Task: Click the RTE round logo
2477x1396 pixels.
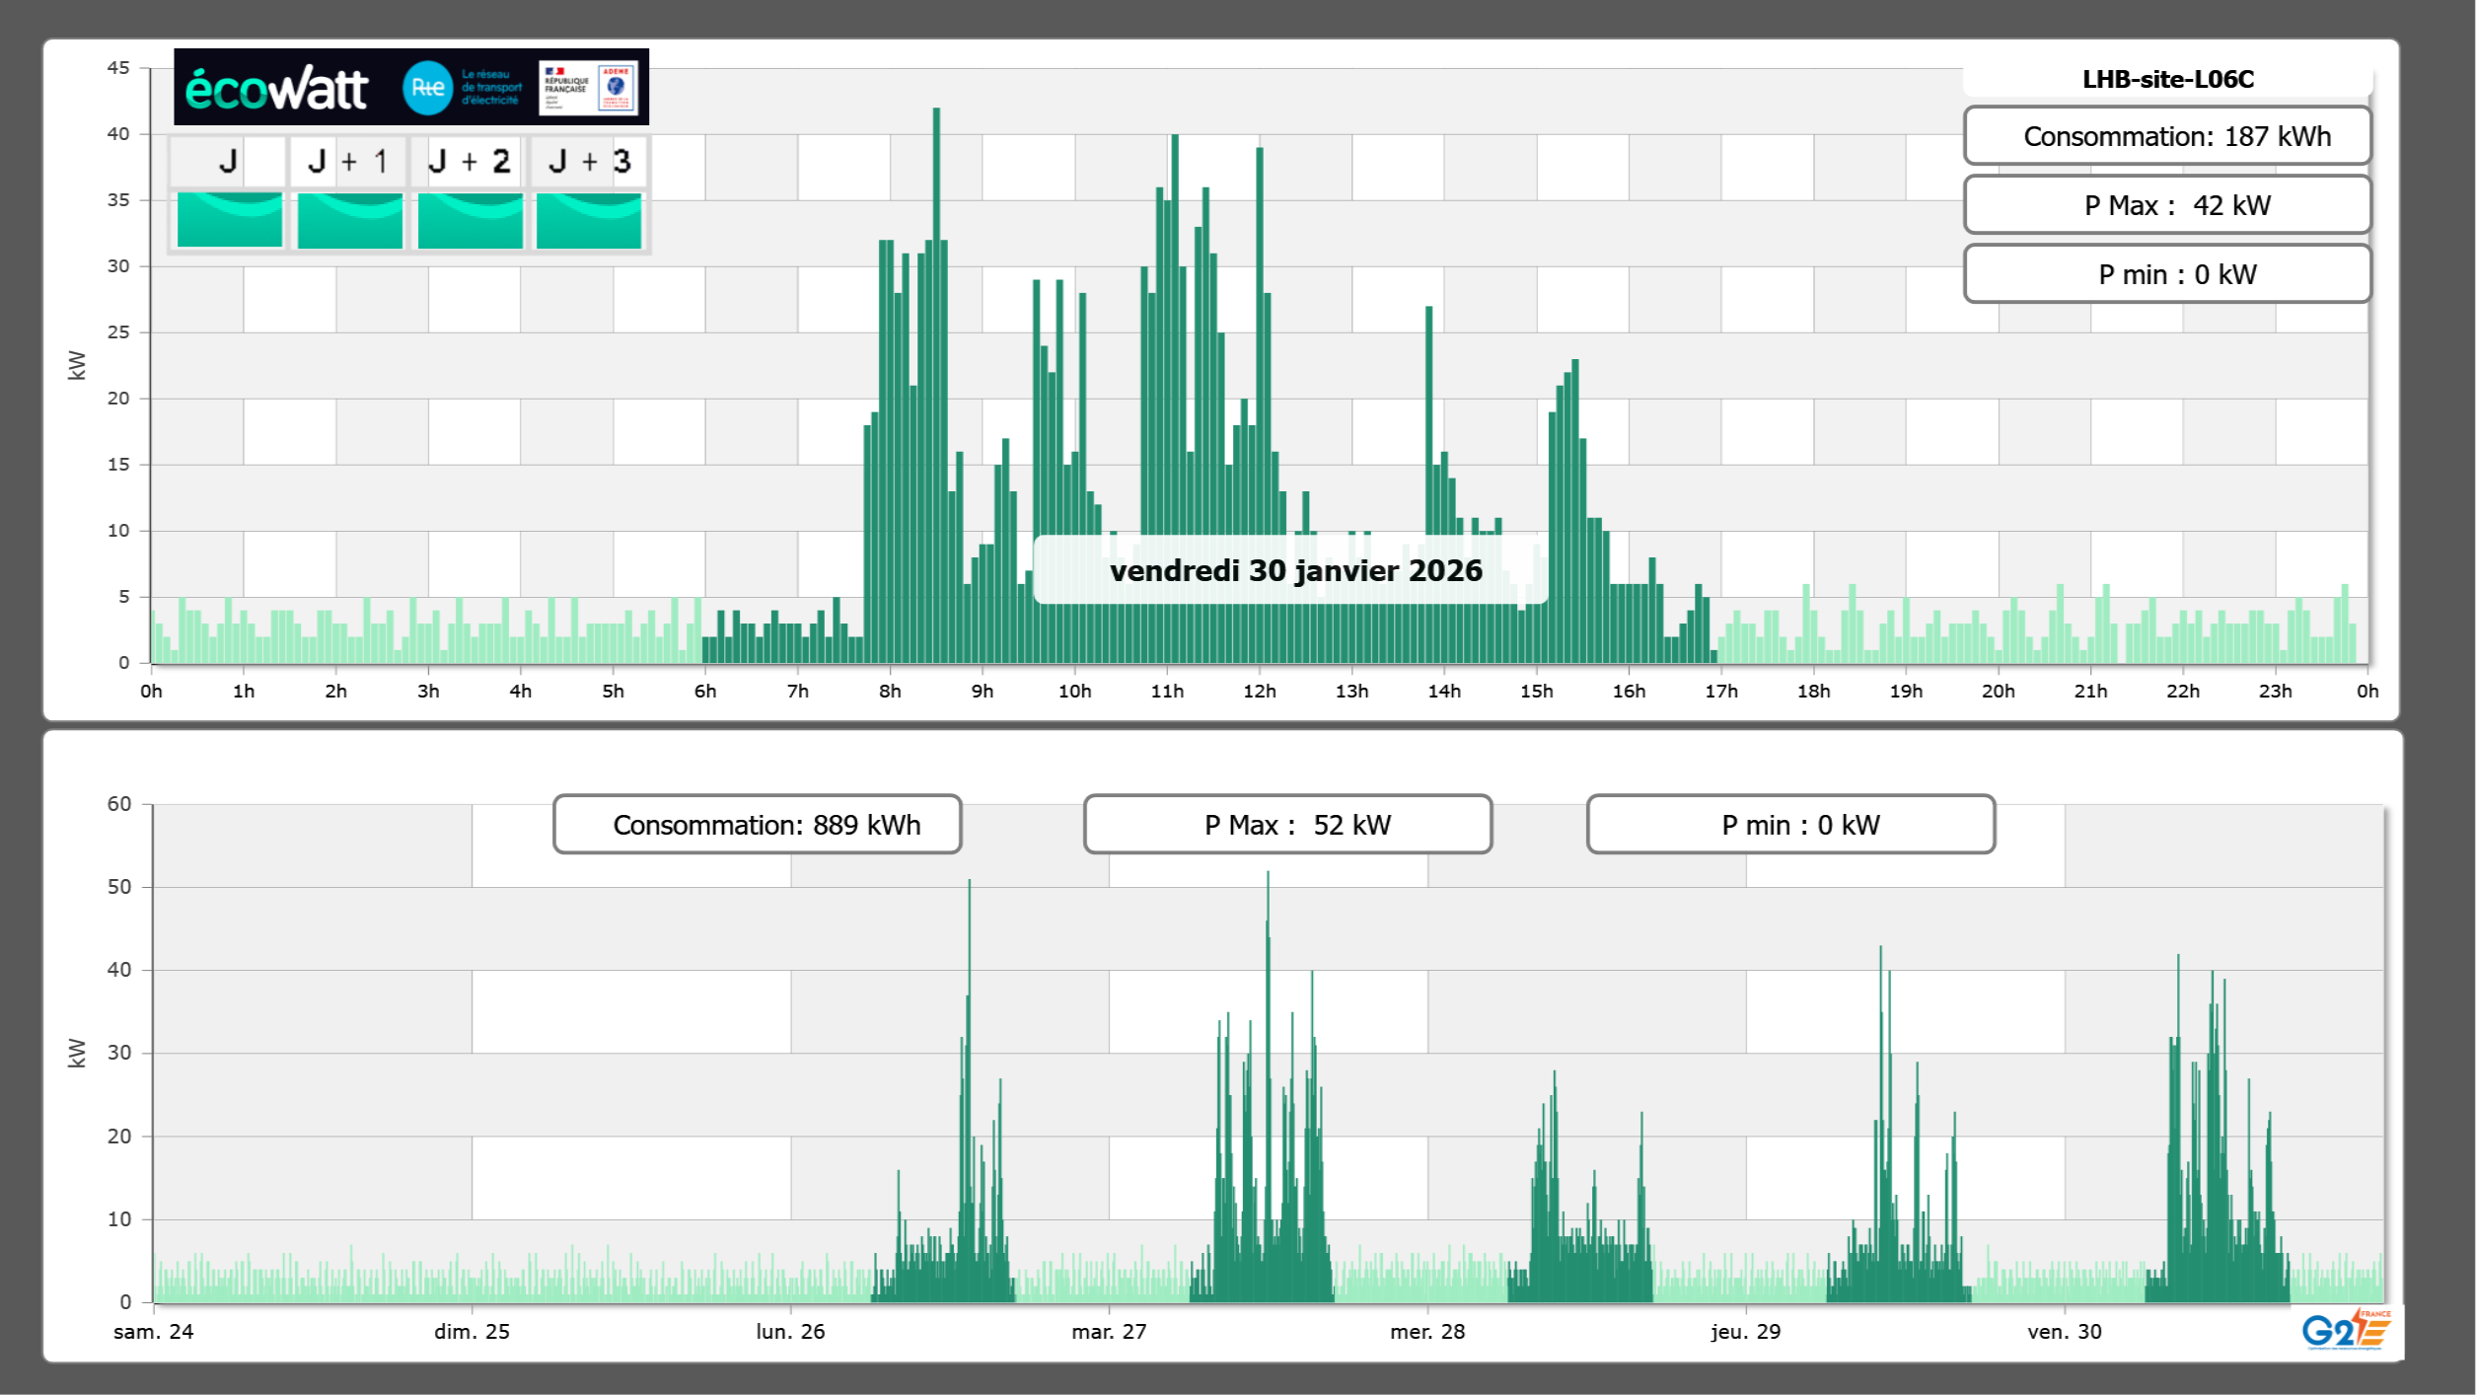Action: point(427,88)
